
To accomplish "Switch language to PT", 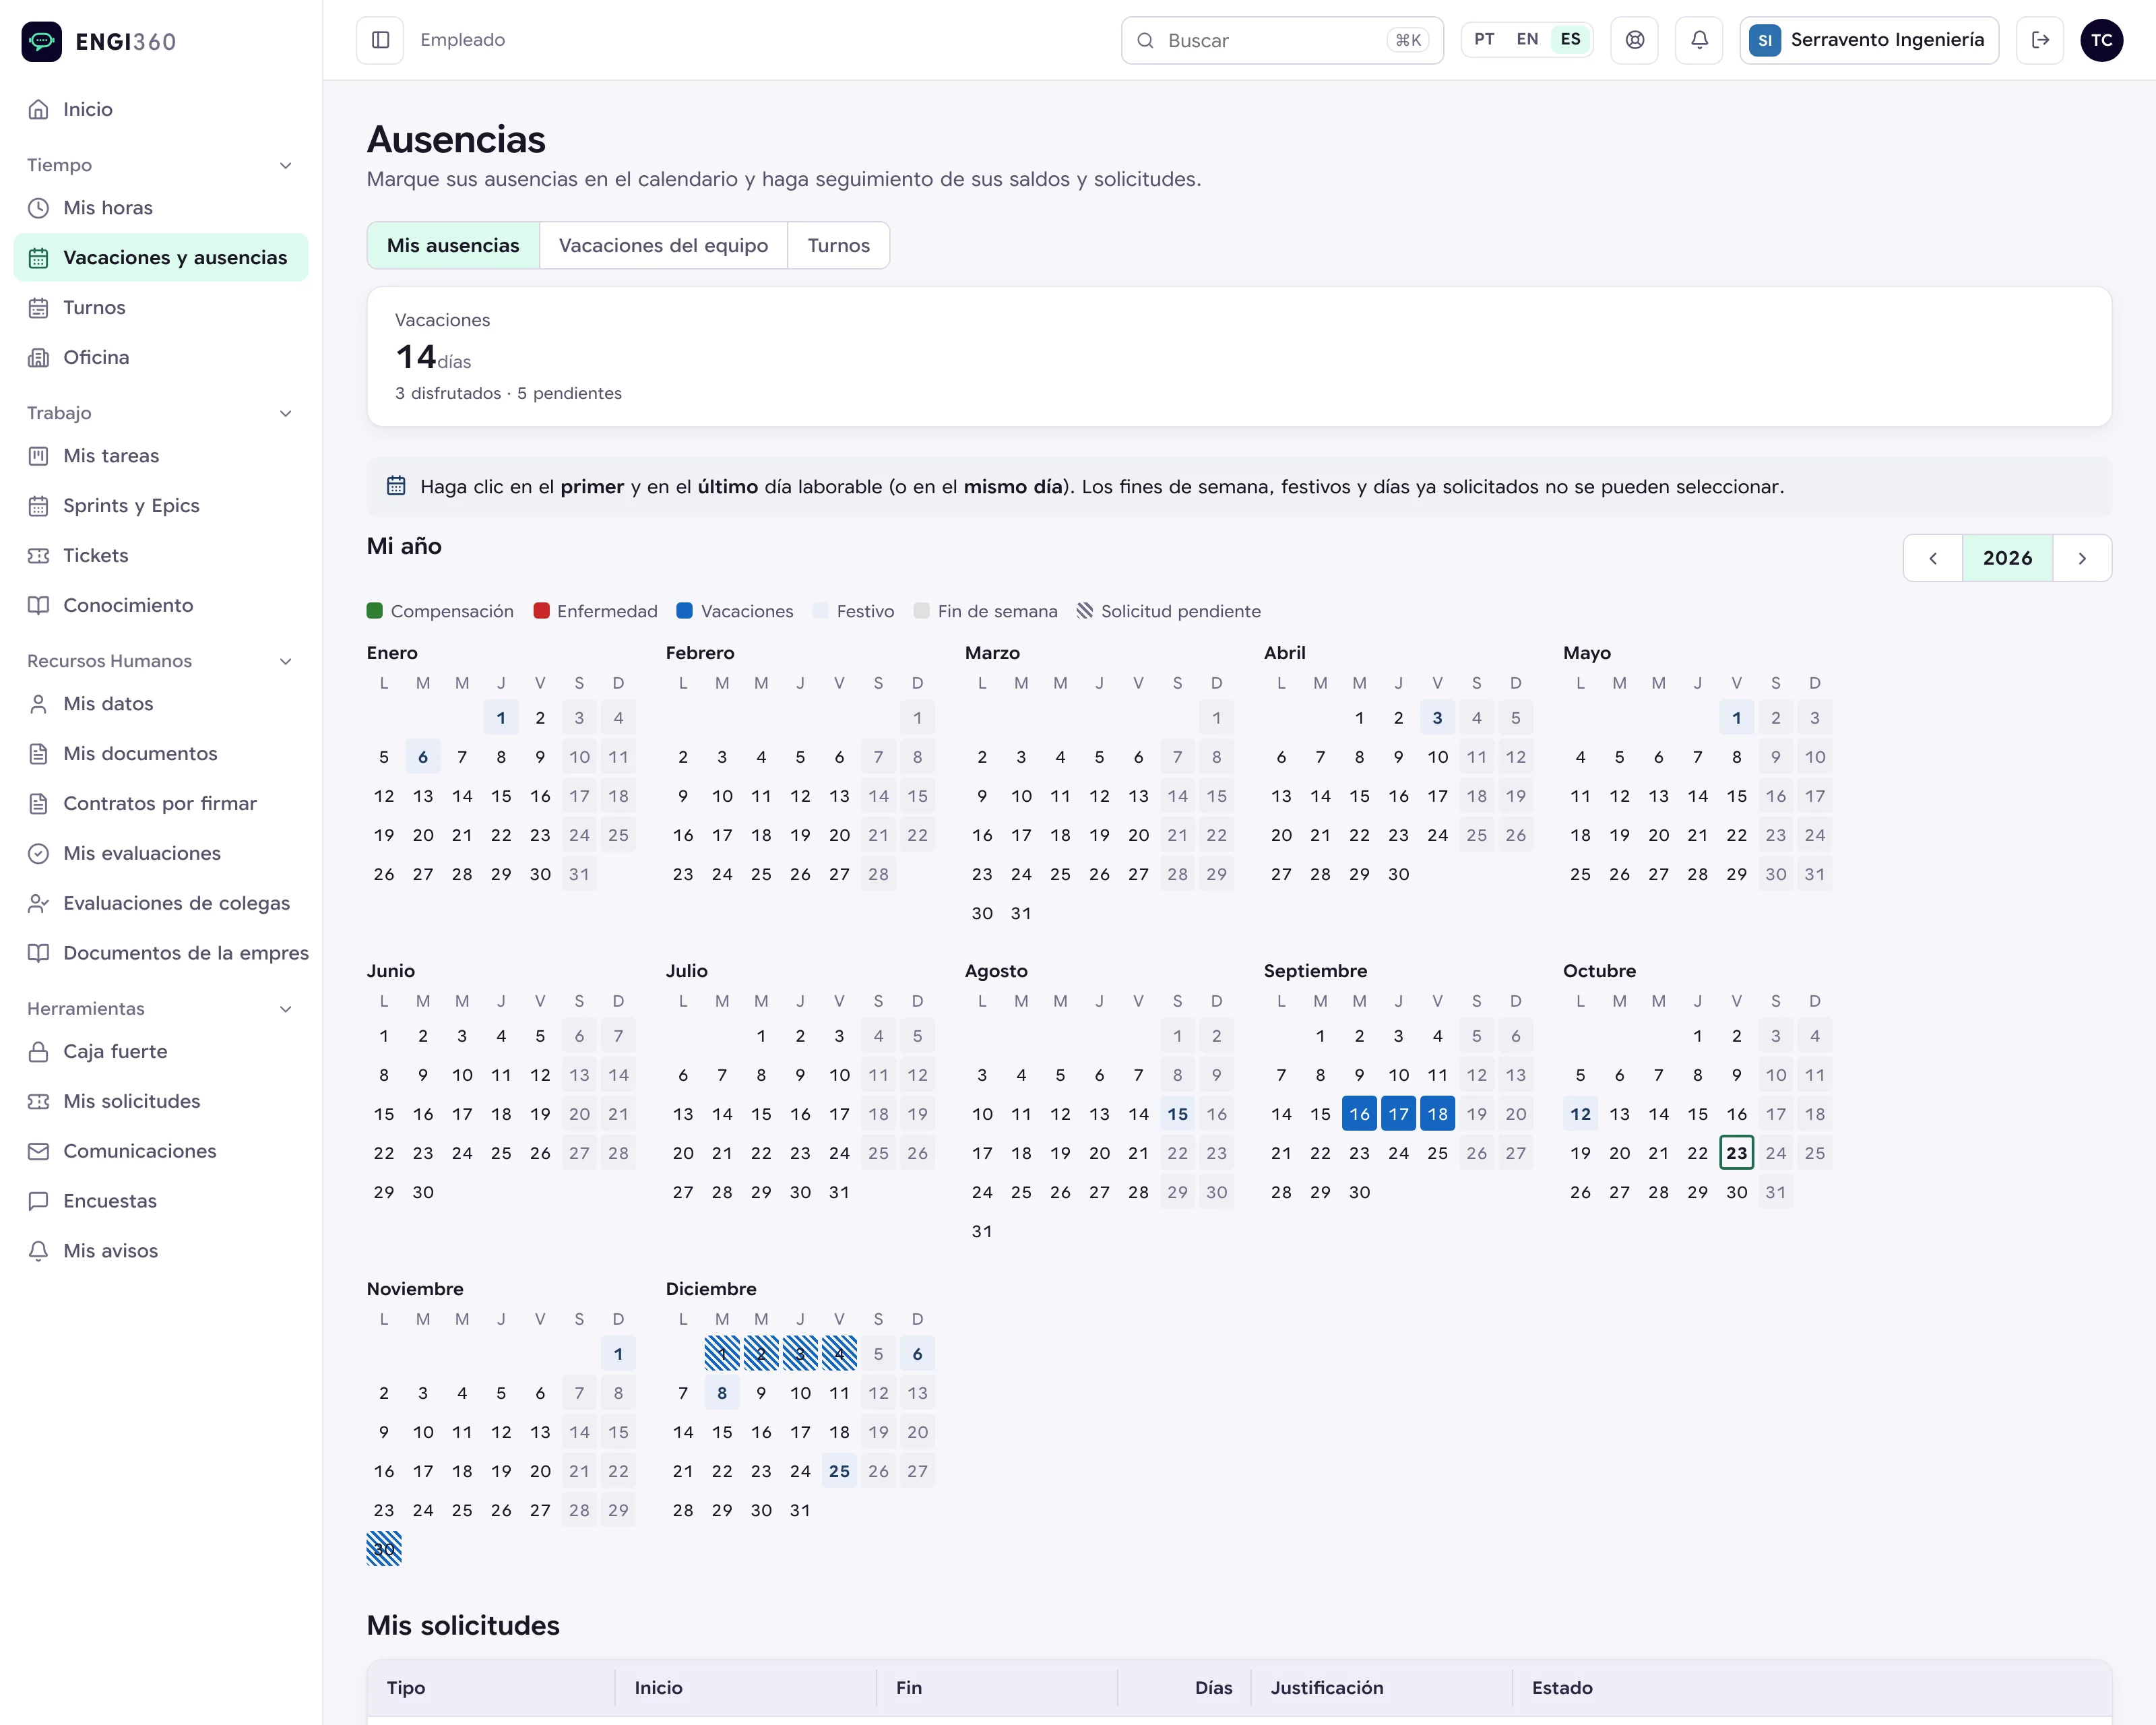I will pyautogui.click(x=1484, y=39).
